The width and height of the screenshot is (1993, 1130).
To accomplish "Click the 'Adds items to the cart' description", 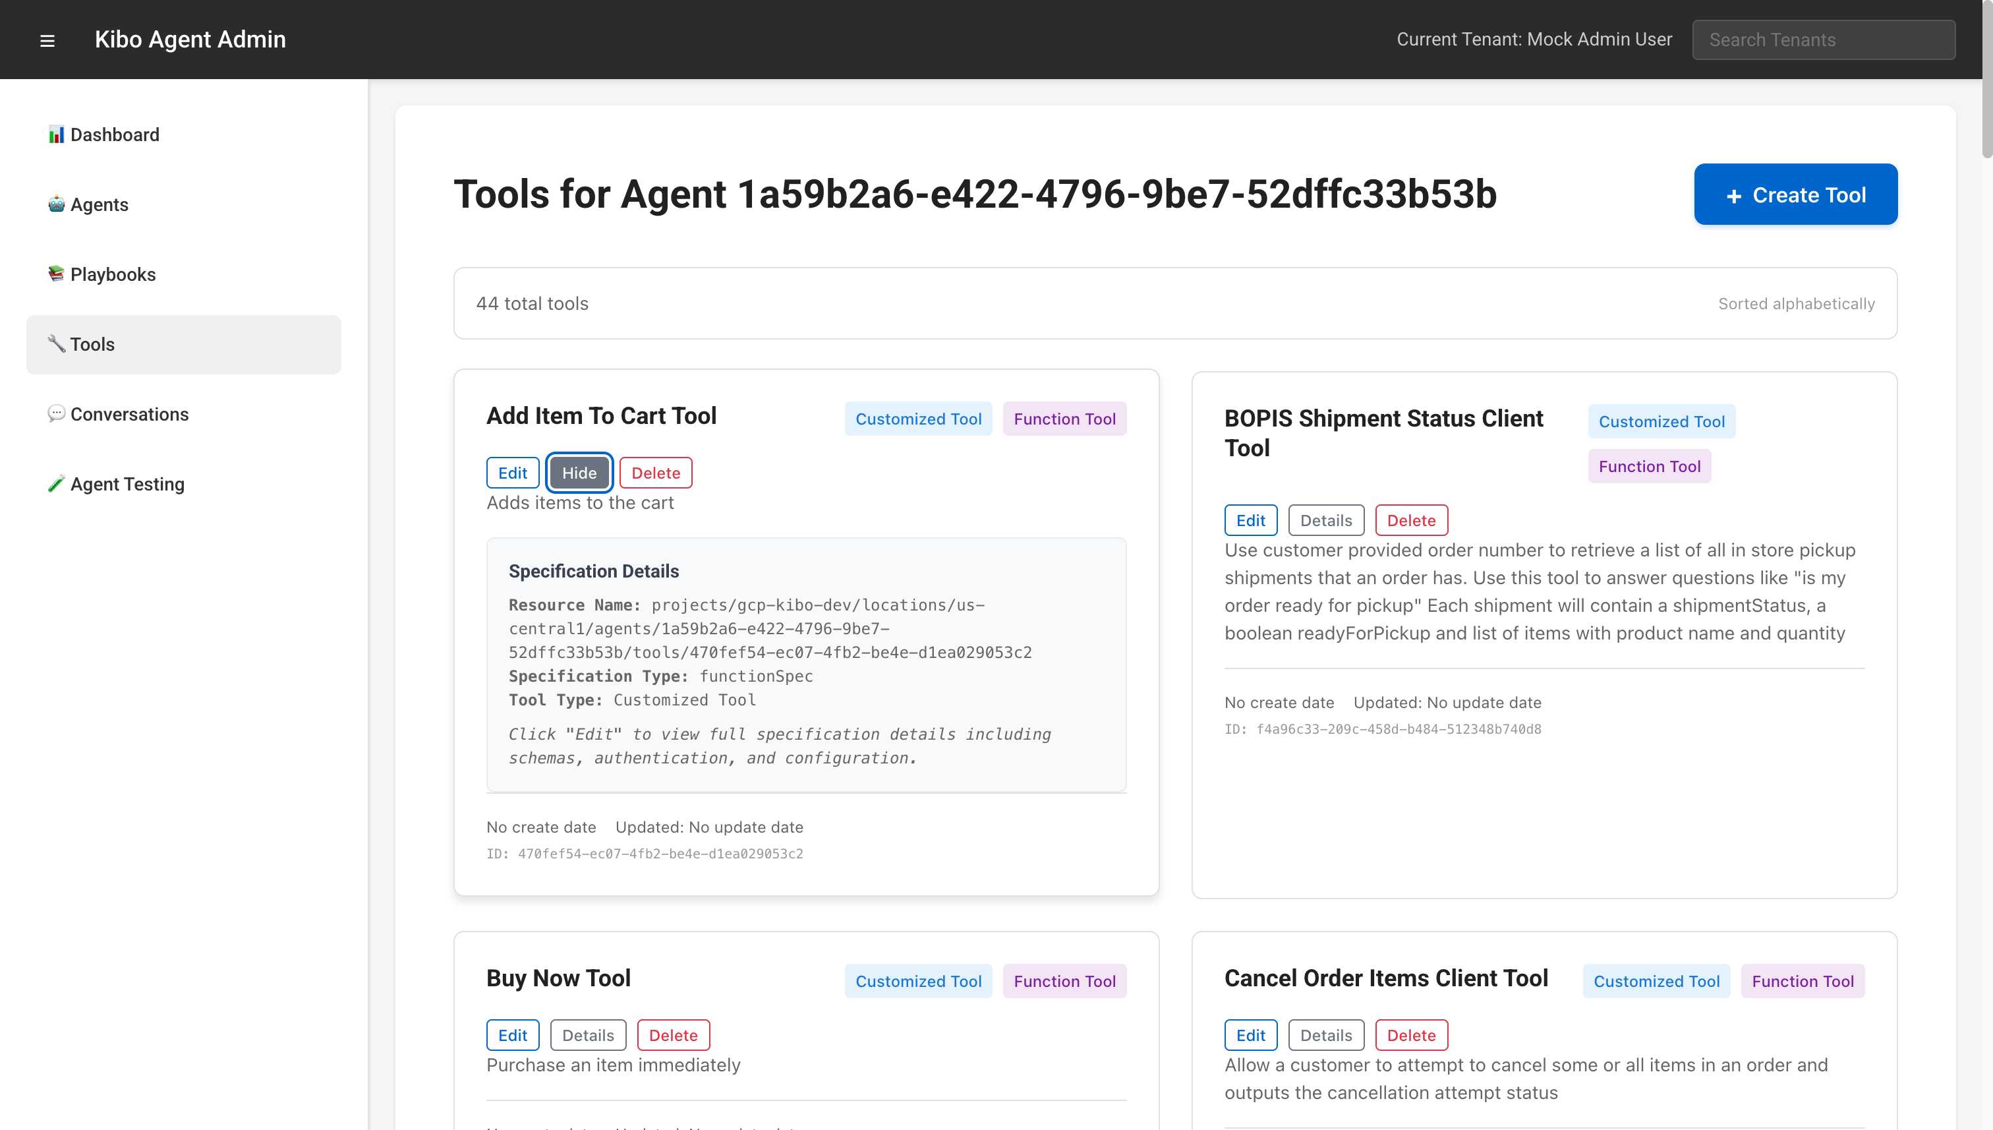I will pyautogui.click(x=579, y=502).
